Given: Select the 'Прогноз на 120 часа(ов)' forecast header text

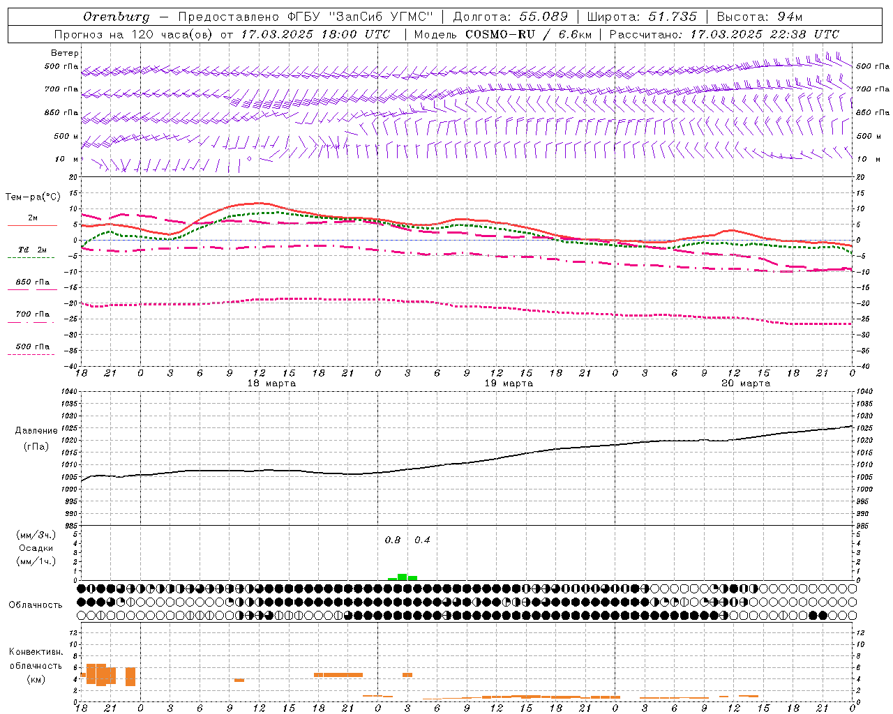Looking at the screenshot, I should pos(134,34).
